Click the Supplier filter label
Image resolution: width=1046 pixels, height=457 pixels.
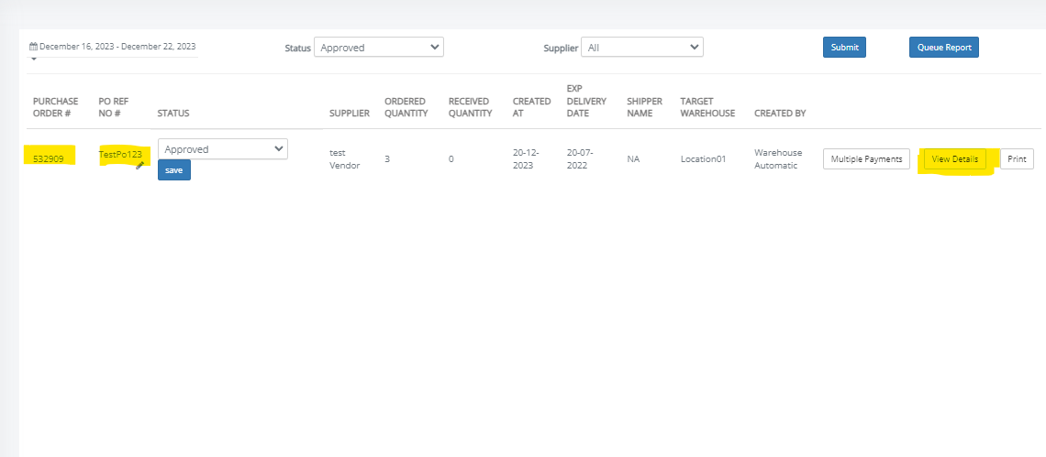561,48
